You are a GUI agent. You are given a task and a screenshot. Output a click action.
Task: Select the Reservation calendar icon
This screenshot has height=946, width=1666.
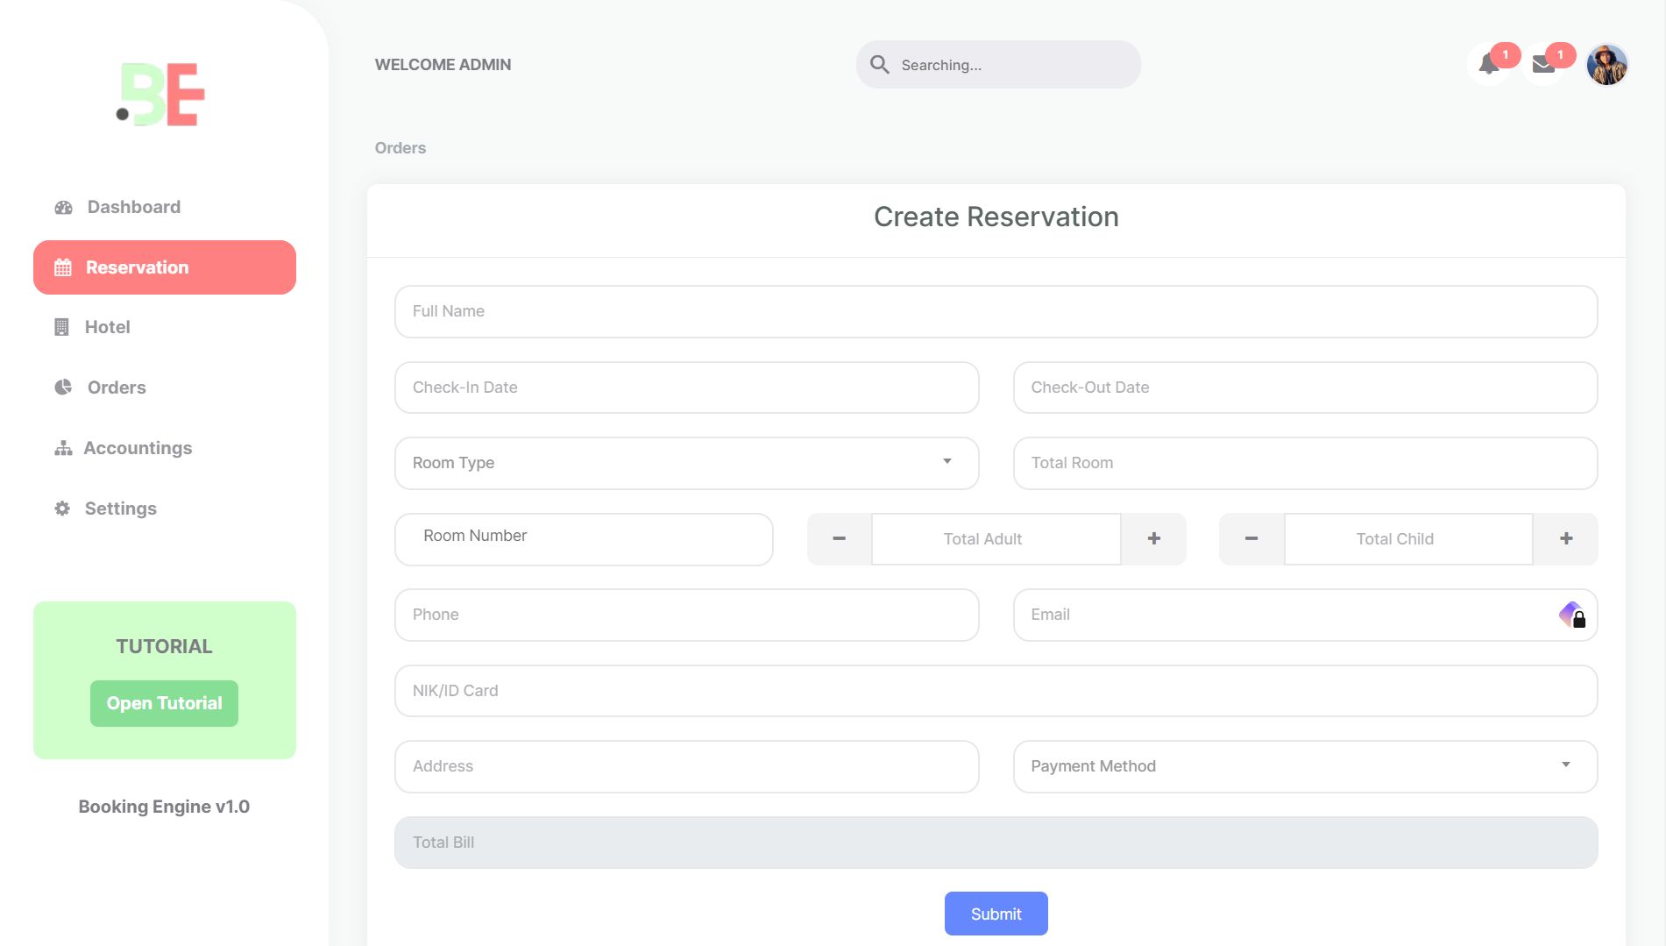pos(61,267)
